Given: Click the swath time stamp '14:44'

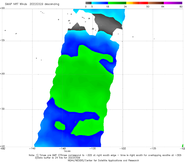Looking at the screenshot, I should pyautogui.click(x=67, y=151).
